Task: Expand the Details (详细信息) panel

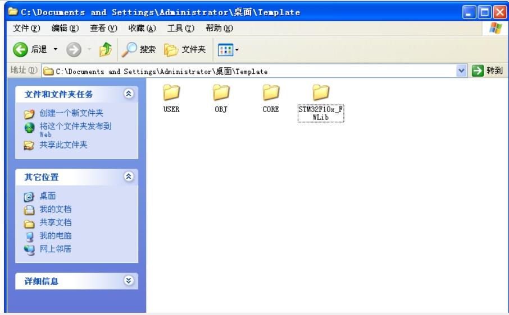Action: [128, 281]
